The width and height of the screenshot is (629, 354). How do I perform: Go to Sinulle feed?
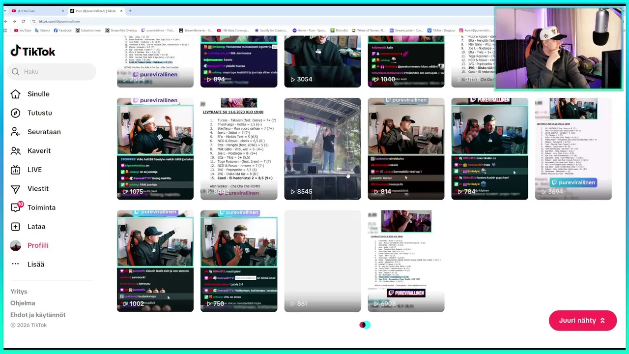[38, 94]
